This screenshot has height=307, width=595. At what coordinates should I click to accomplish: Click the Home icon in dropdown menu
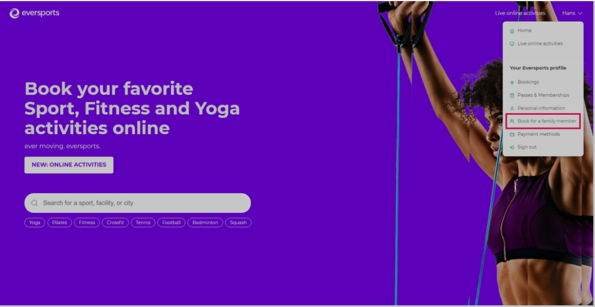512,31
